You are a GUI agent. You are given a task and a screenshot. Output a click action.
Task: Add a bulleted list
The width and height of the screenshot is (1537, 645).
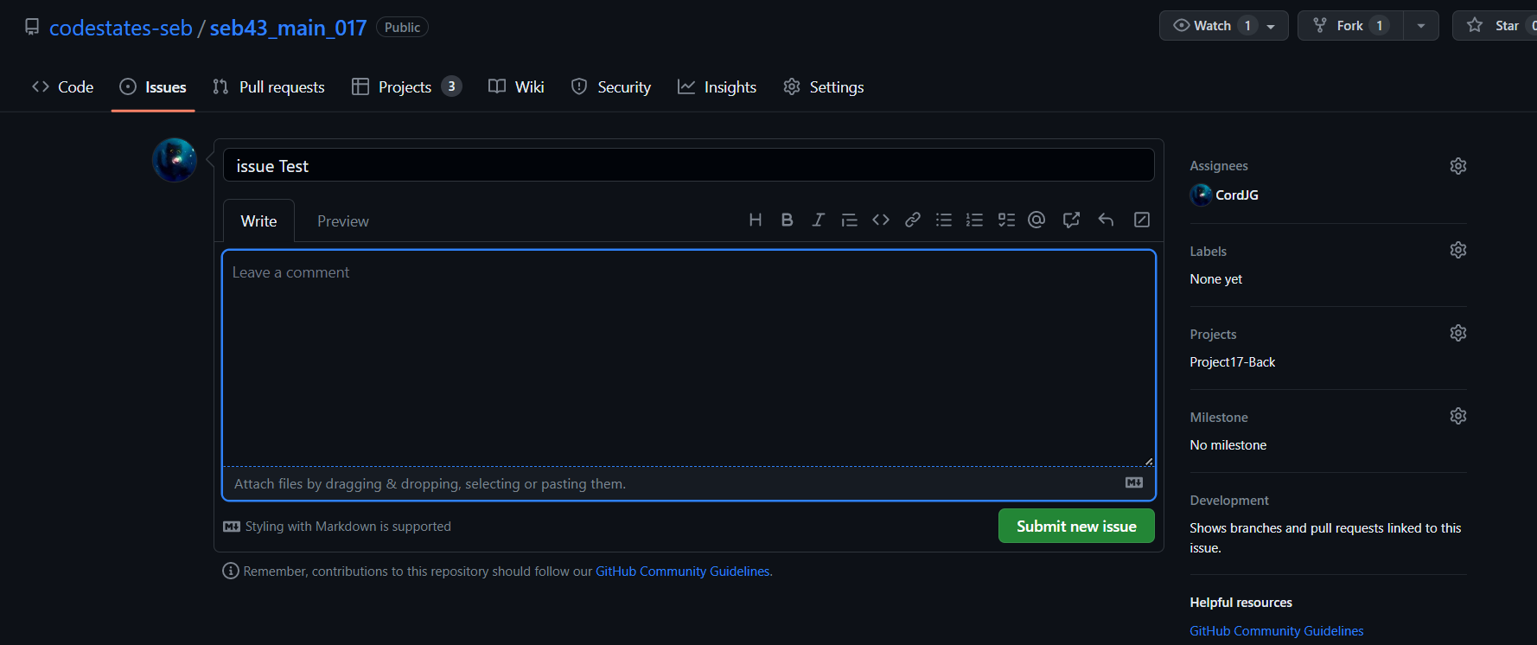tap(944, 220)
